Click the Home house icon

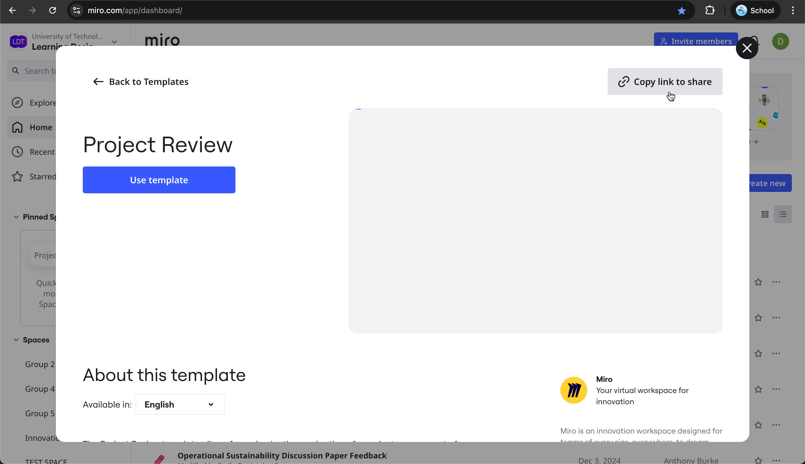click(x=17, y=127)
